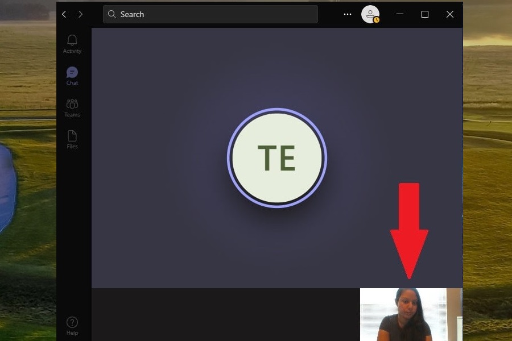Click inside the Search input field

(x=210, y=14)
